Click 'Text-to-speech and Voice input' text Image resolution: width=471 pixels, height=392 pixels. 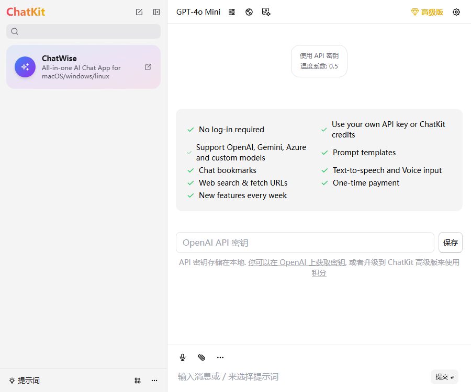click(387, 170)
